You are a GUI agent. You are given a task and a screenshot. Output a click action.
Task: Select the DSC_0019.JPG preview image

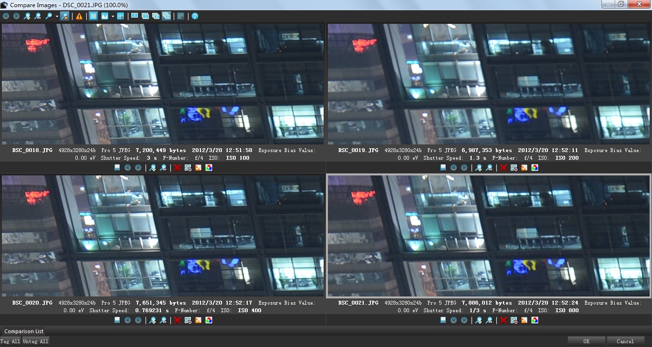coord(489,84)
